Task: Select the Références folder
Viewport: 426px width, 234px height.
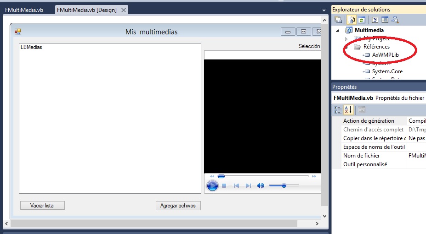Action: (376, 47)
